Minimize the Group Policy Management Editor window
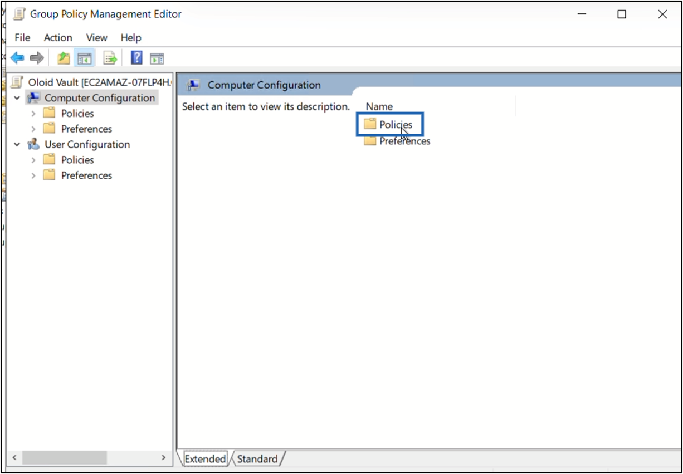Viewport: 683px width, 474px height. (x=582, y=15)
